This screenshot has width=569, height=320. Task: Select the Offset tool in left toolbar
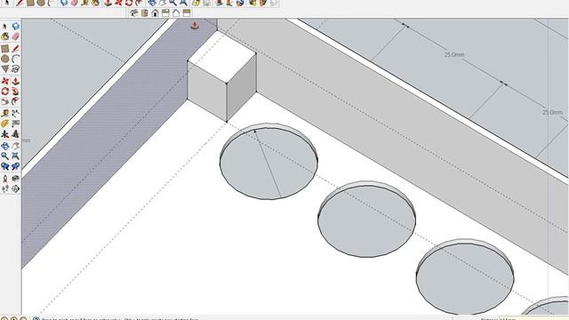pos(15,101)
